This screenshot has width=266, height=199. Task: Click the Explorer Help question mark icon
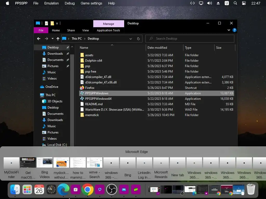click(235, 30)
